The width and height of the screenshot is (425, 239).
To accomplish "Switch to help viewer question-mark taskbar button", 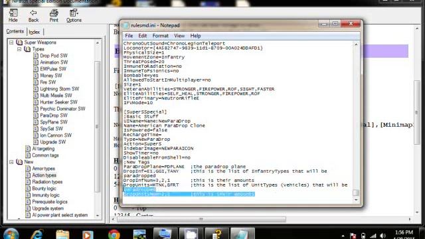I will pyautogui.click(x=217, y=234).
